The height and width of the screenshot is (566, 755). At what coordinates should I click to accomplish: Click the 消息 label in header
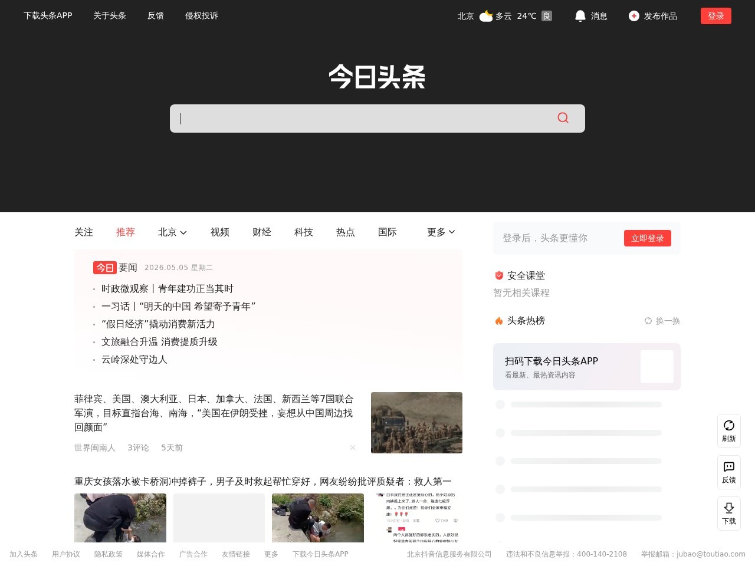click(x=599, y=16)
